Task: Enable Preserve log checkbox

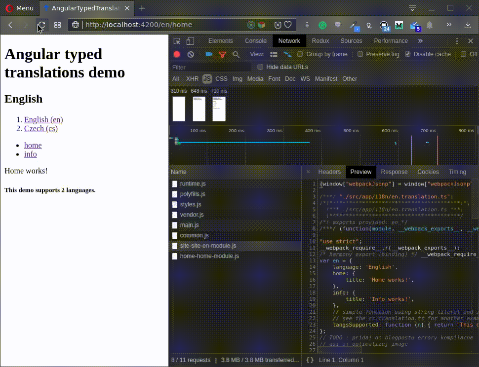Action: [x=360, y=54]
